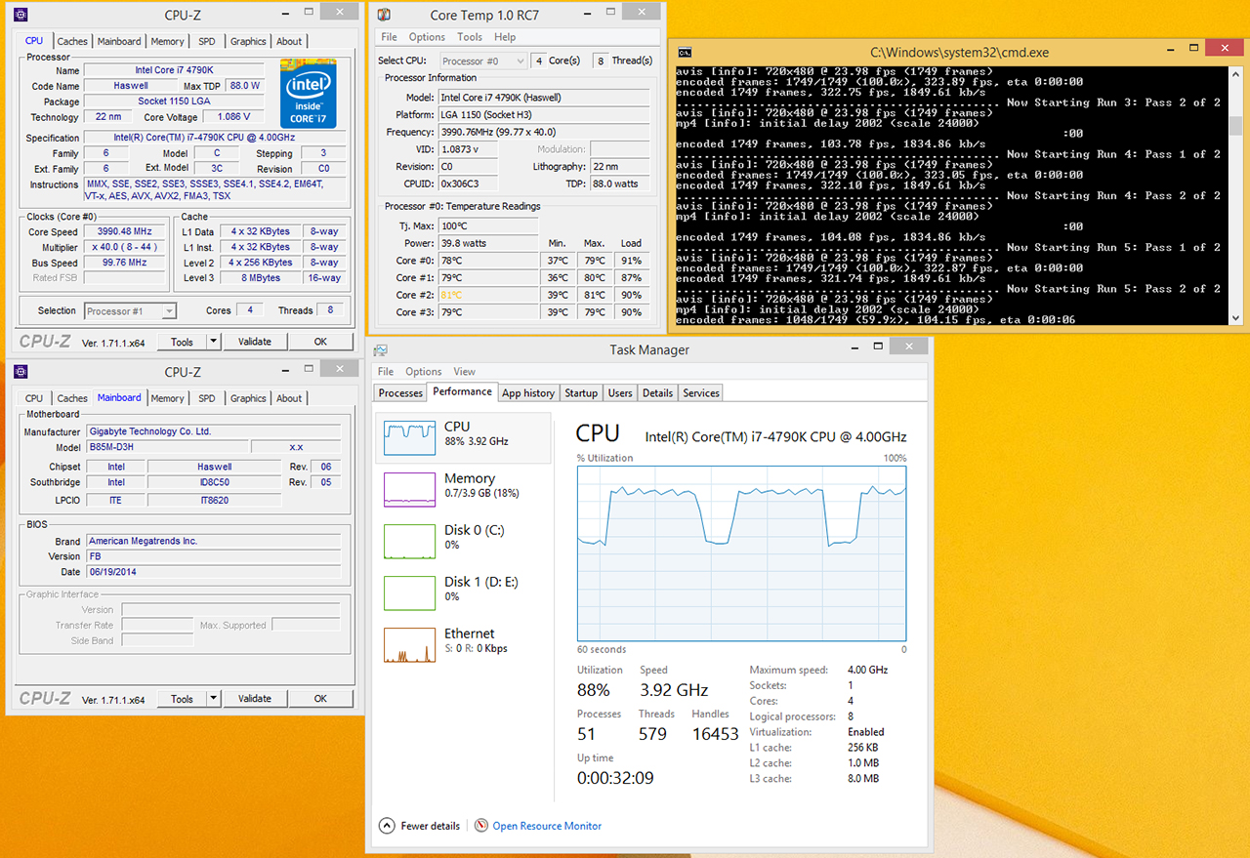1250x858 pixels.
Task: Switch to Graphics tab in upper CPU-Z window
Action: pos(248,42)
